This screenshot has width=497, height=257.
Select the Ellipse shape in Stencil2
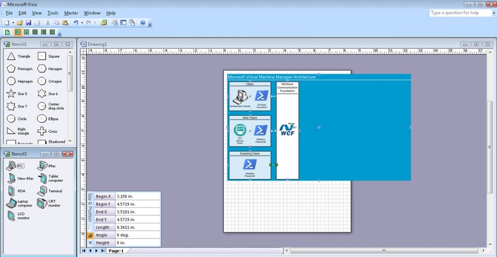pyautogui.click(x=48, y=119)
